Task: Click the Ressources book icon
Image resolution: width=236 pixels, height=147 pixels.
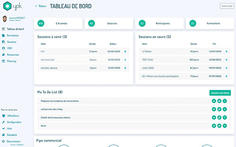Action: (3, 55)
